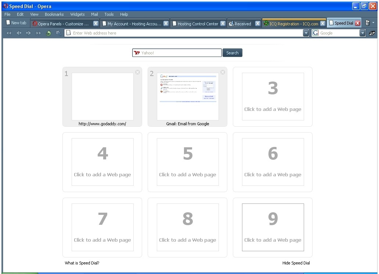This screenshot has height=274, width=379.
Task: Open a New tab with the toolbar button
Action: 16,22
